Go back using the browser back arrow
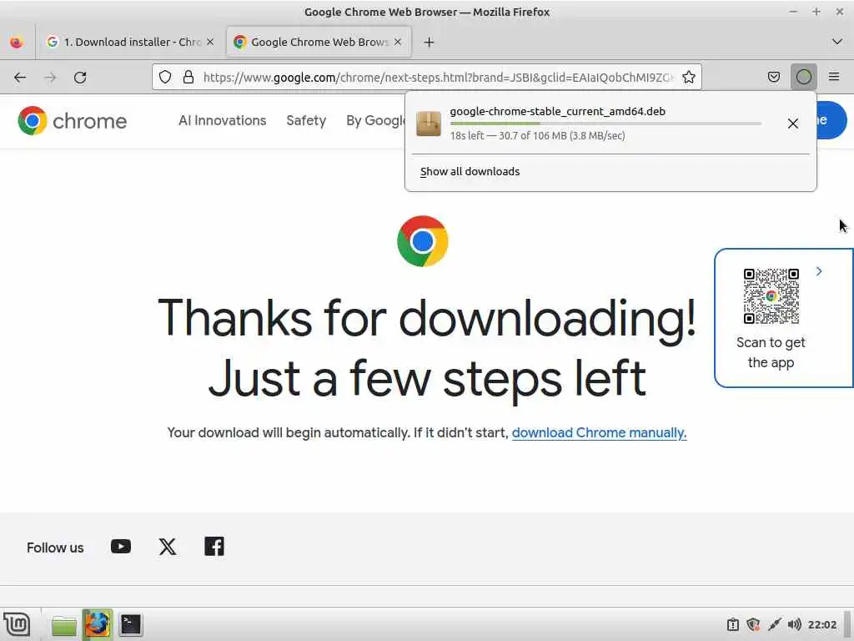Image resolution: width=854 pixels, height=641 pixels. [20, 78]
